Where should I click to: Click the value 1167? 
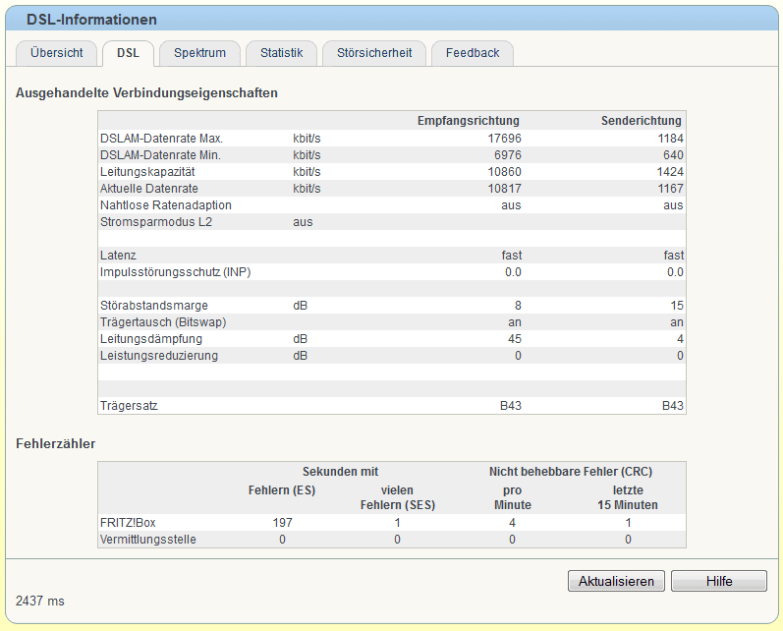[670, 189]
